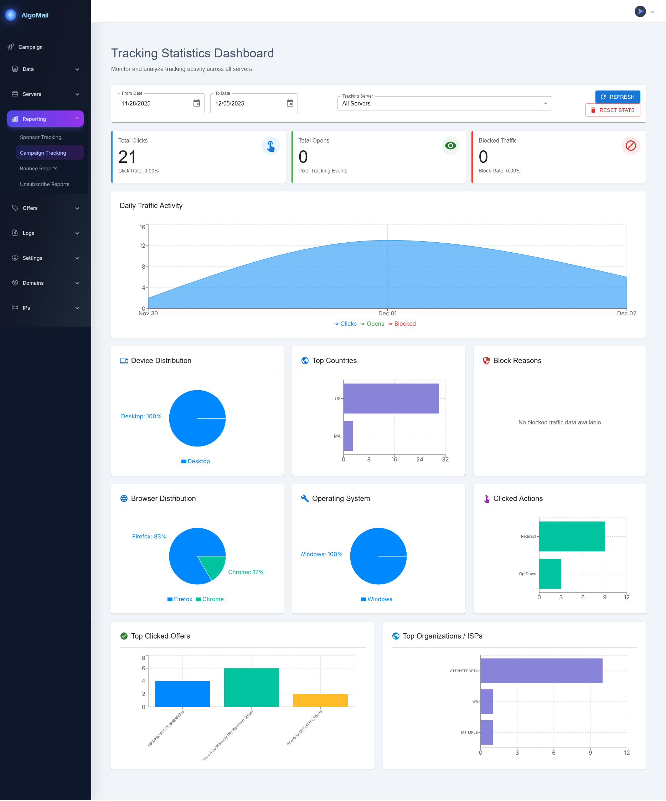Select Sponsor Tracking under Reporting
The image size is (666, 801).
[x=40, y=137]
